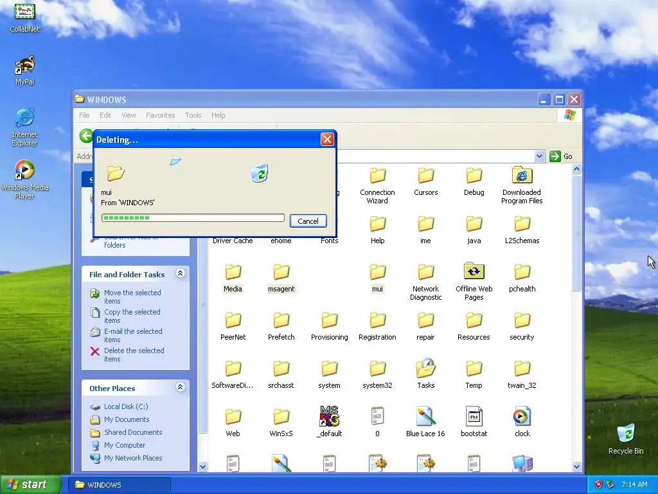Click the taskbar clock showing 7:14 AM
The width and height of the screenshot is (658, 494).
[x=634, y=484]
